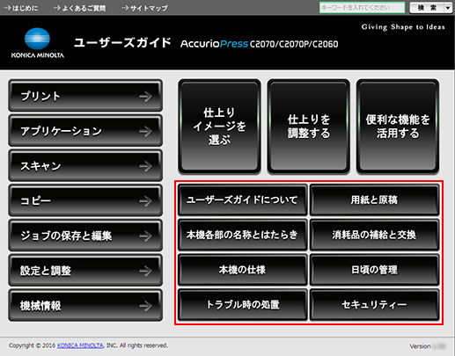This screenshot has width=455, height=356.
Task: Go to the はじめに page link
Action: pos(21,8)
